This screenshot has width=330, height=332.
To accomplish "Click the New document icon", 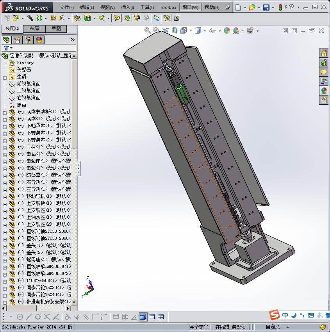I will (x=238, y=7).
